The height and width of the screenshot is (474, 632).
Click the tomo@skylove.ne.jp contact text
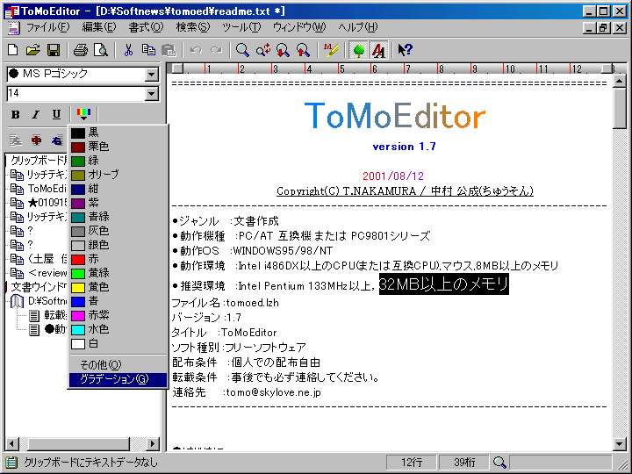(x=273, y=392)
